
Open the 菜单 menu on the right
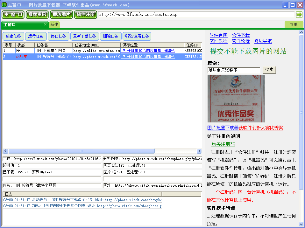pos(294,24)
